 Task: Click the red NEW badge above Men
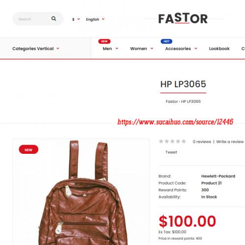click(104, 41)
